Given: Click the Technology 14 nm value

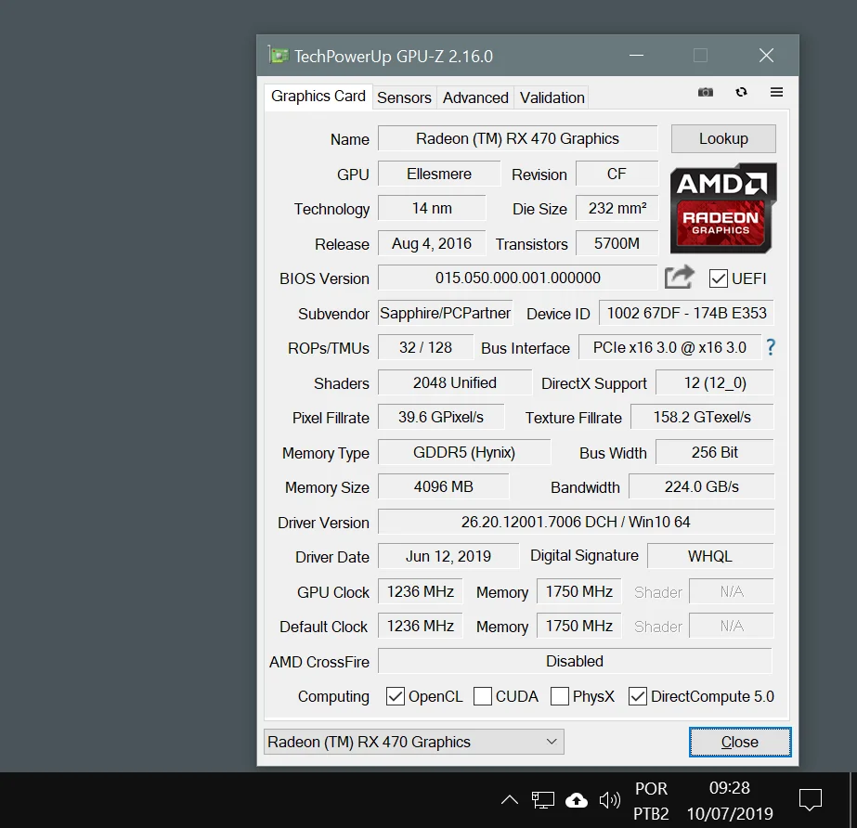Looking at the screenshot, I should [432, 208].
